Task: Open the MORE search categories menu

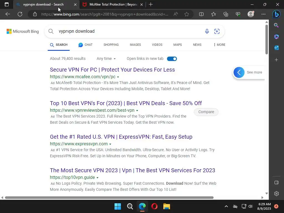Action: (x=219, y=45)
